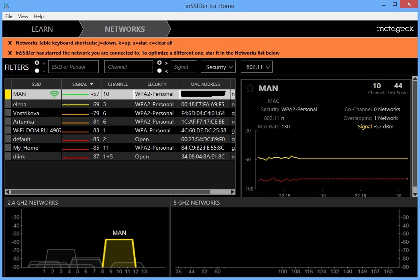The image size is (420, 280).
Task: Open the 802.11 filter dropdown
Action: point(257,67)
